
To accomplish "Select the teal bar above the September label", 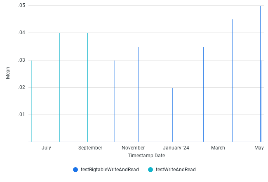I will coord(87,87).
